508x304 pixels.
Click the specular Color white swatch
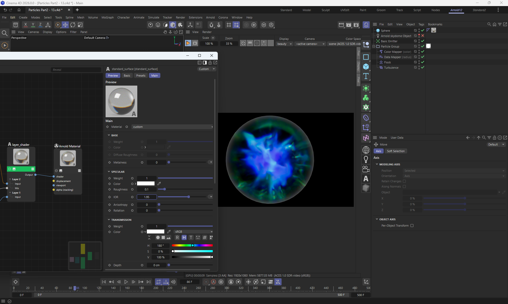[146, 184]
